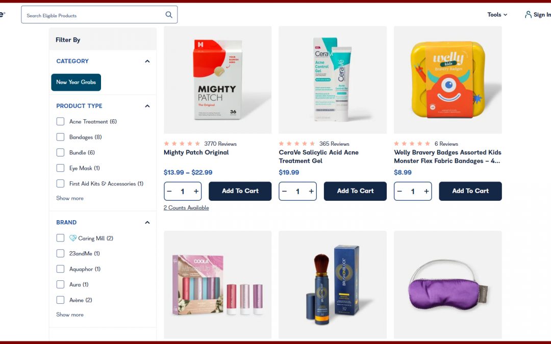Increase Welly bandages quantity with plus icon
Screen dimensions: 551x344
427,191
